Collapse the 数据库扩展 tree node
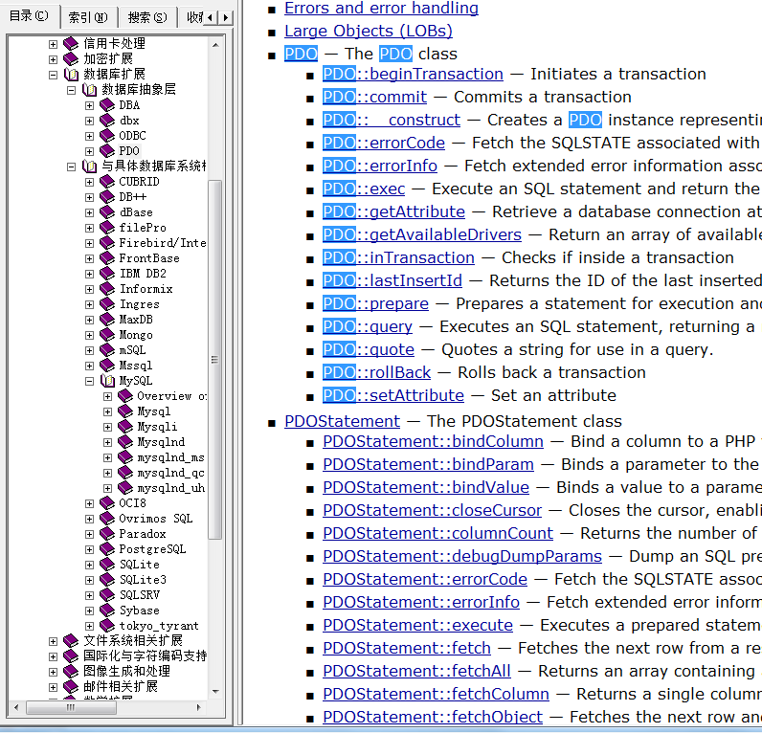Screen dimensions: 762x733 [x=53, y=75]
